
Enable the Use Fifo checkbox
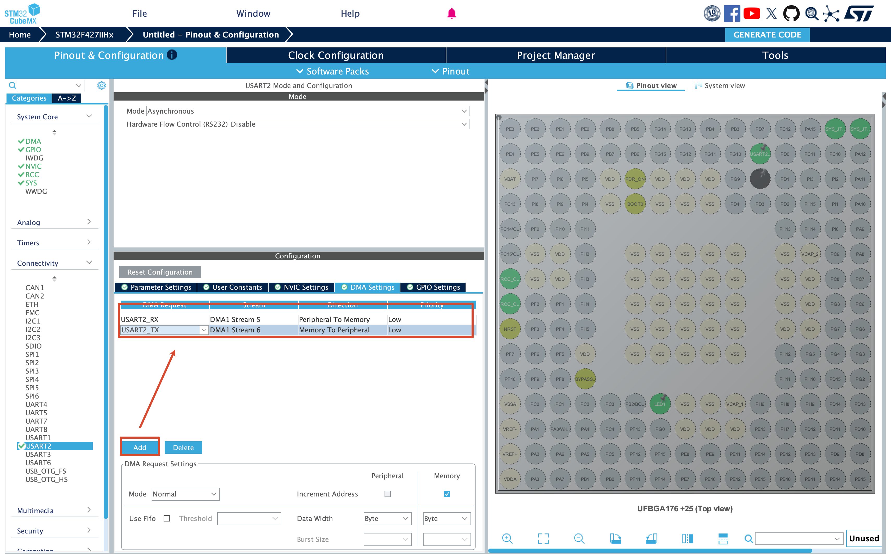point(167,518)
